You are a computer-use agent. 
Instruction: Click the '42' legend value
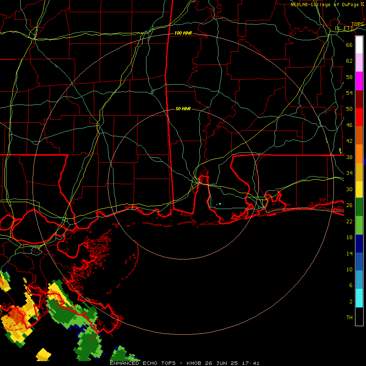(349, 141)
